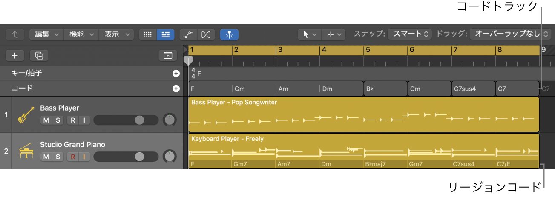Image resolution: width=555 pixels, height=197 pixels.
Task: Select the C7sus4 chord in chord track
Action: click(x=474, y=89)
